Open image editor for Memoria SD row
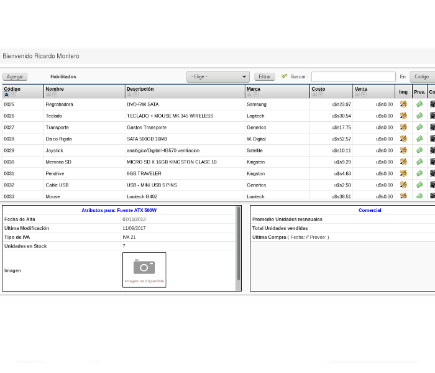The width and height of the screenshot is (435, 373). 403,162
